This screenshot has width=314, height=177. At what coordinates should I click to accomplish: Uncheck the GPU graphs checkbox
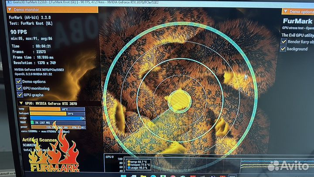[20, 94]
